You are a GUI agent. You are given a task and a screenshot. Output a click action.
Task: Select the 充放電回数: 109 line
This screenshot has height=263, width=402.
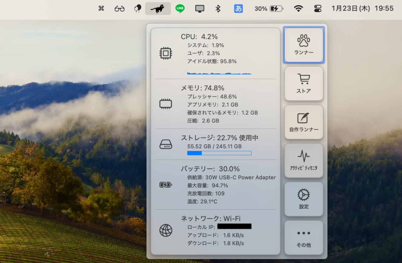206,193
